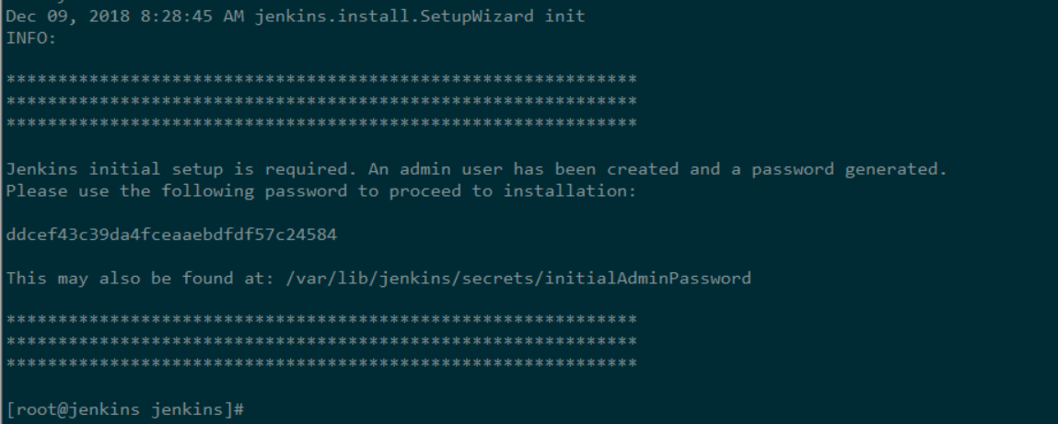Viewport: 1058px width, 424px height.
Task: Click the topmost row of asterisks
Action: [x=321, y=79]
